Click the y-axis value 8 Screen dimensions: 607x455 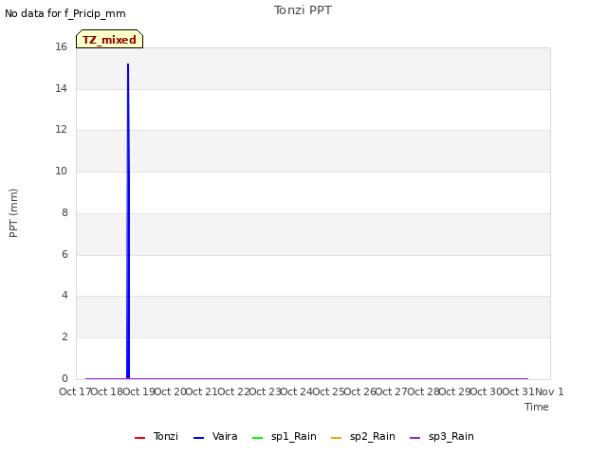point(64,212)
